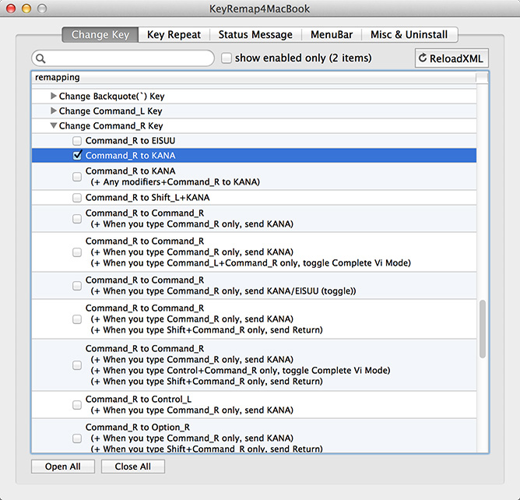This screenshot has width=520, height=500.
Task: Uncheck the selected Command_R to KANA checkbox
Action: pos(77,155)
